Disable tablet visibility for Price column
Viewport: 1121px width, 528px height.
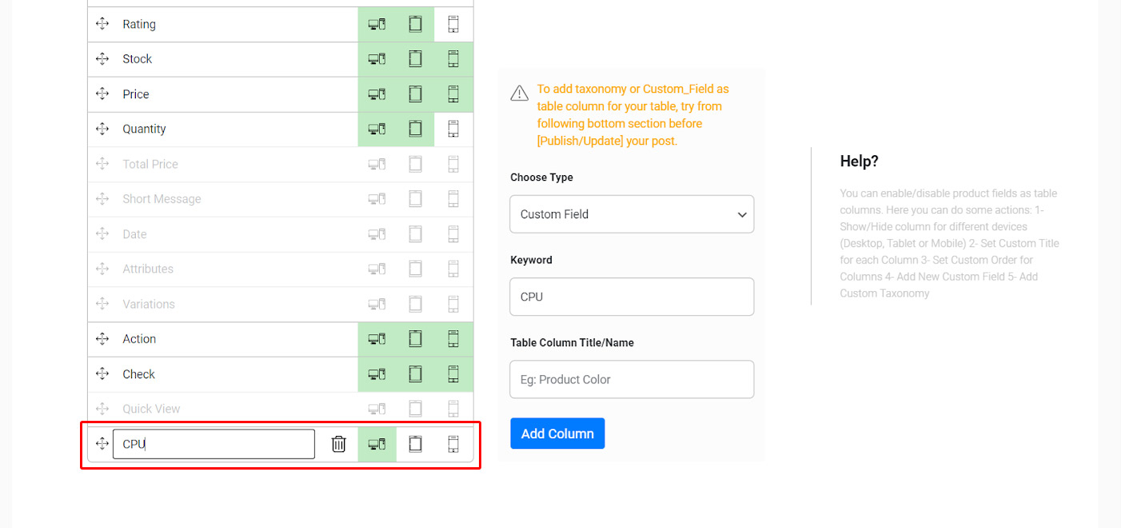click(415, 94)
